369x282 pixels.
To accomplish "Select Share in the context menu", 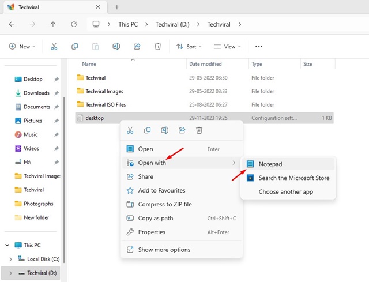I will pyautogui.click(x=182, y=177).
